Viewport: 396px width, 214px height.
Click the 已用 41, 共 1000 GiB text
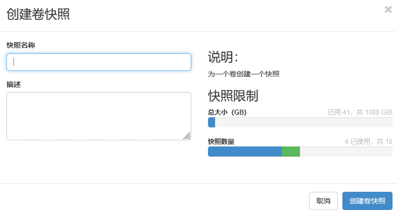pos(360,112)
